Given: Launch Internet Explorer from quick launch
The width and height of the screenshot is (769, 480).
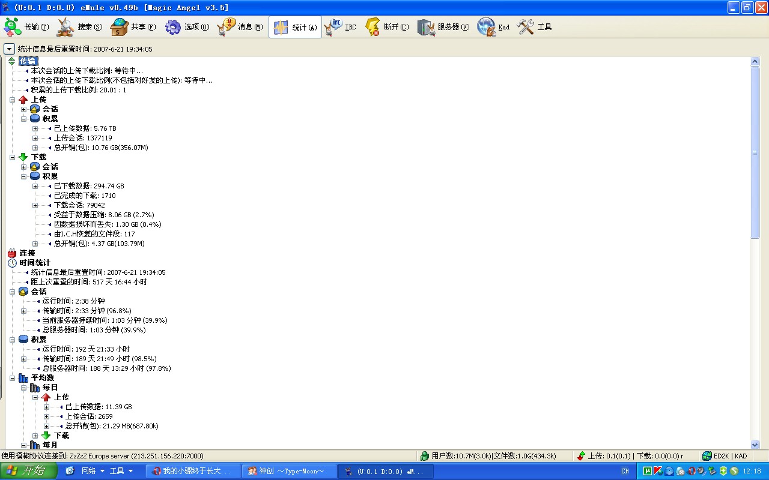Looking at the screenshot, I should click(69, 471).
